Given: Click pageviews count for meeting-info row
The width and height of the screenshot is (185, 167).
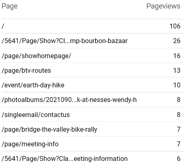Looking at the screenshot, I should point(178,144).
